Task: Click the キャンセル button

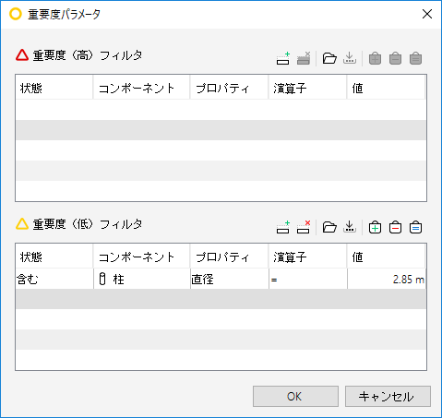Action: click(388, 397)
